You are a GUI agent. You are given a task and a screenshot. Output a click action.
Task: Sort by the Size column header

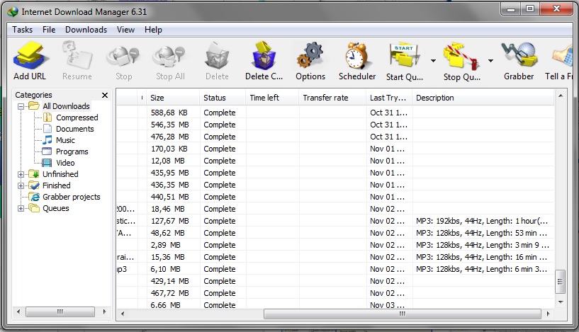click(172, 98)
